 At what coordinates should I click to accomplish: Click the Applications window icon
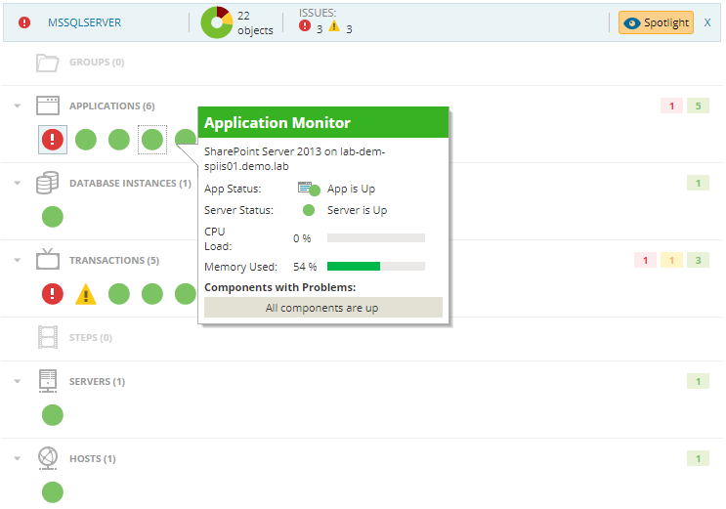point(48,106)
